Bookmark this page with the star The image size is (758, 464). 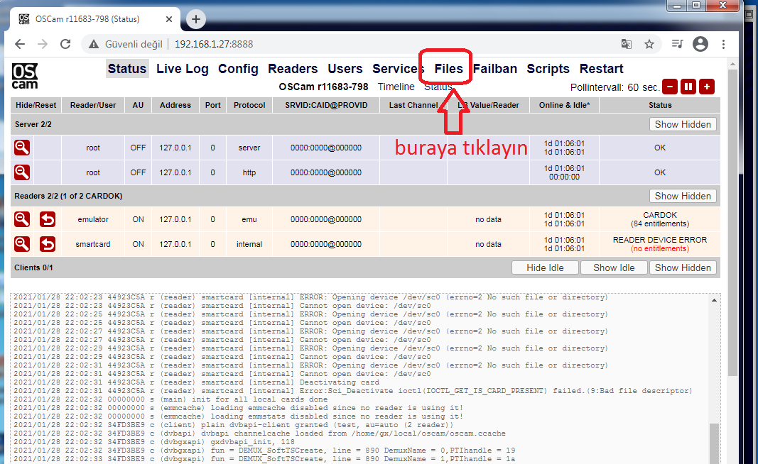tap(649, 44)
